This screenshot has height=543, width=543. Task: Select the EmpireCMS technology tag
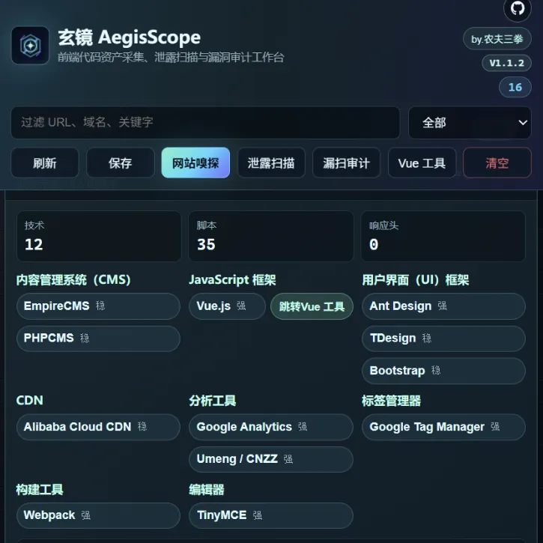[x=98, y=306]
